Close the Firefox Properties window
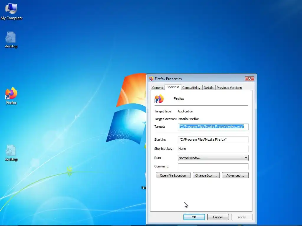The height and width of the screenshot is (226, 302). 250,79
